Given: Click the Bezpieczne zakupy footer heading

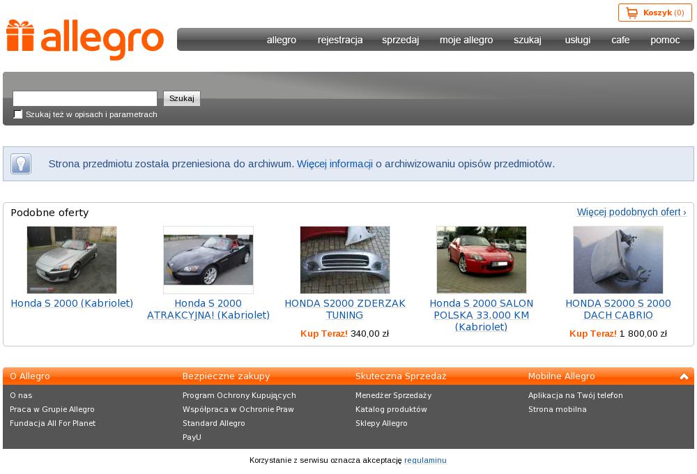Looking at the screenshot, I should coord(227,376).
